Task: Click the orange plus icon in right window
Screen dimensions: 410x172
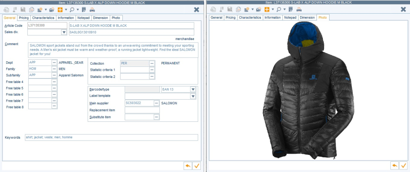Action: (x=267, y=9)
